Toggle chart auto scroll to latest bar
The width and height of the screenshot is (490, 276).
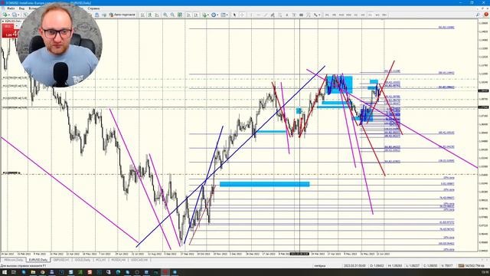point(189,15)
